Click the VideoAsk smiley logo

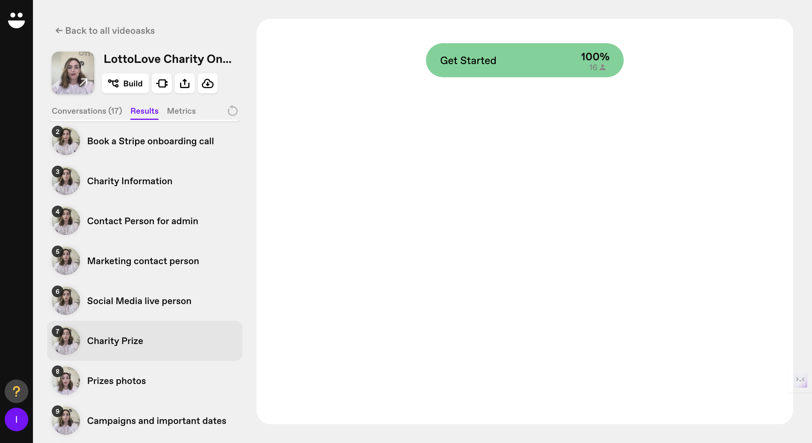16,20
